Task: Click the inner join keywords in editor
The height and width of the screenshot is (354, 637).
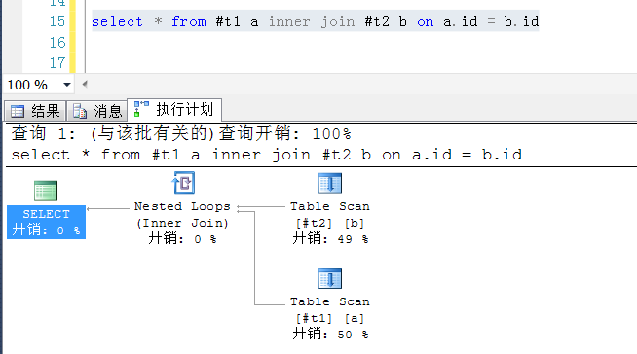Action: (x=312, y=21)
